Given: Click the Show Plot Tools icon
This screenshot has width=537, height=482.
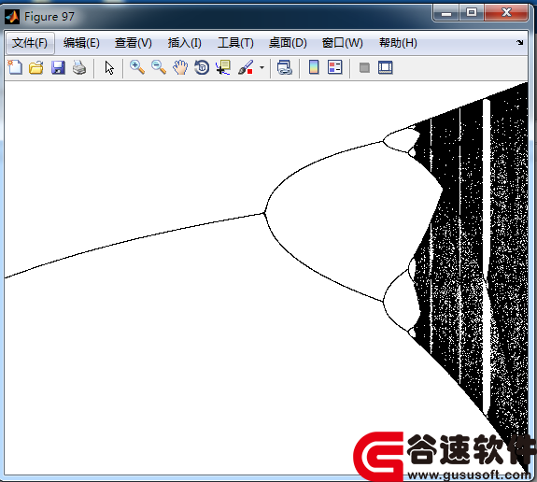Looking at the screenshot, I should pyautogui.click(x=386, y=67).
